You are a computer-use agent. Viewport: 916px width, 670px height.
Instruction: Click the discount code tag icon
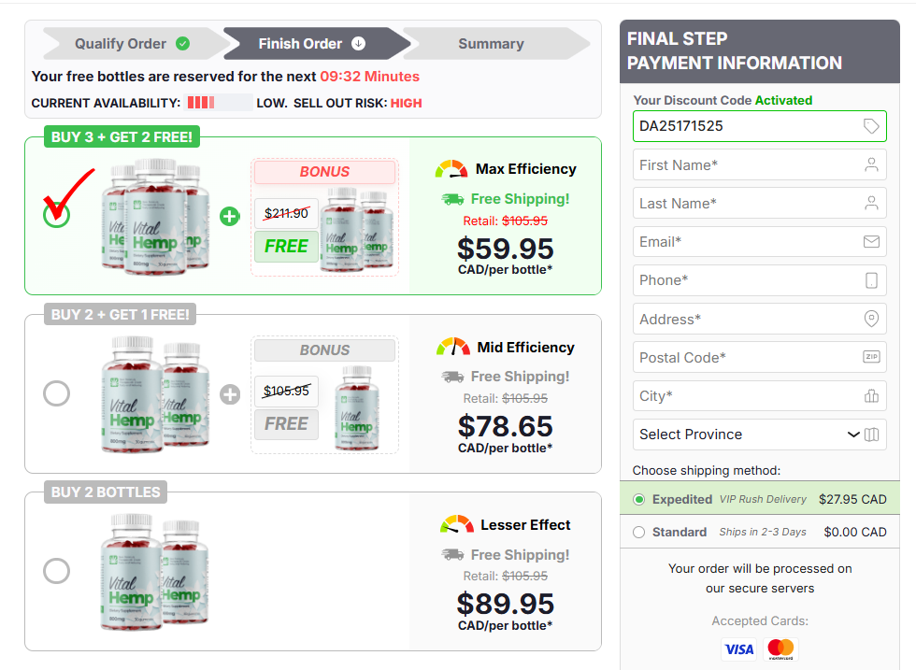click(x=871, y=126)
